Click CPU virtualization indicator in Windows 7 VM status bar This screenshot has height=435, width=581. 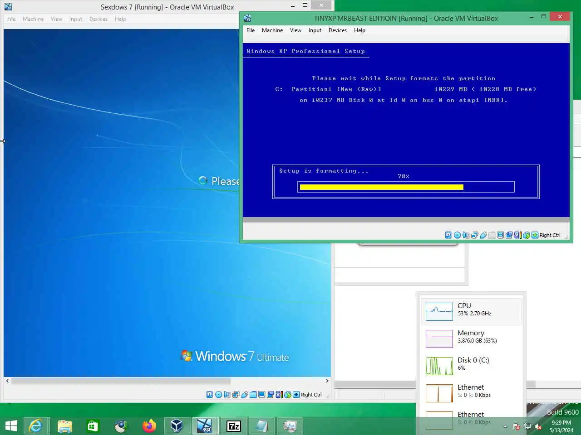click(279, 395)
